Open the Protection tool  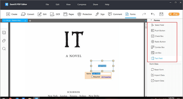pyautogui.click(x=85, y=14)
